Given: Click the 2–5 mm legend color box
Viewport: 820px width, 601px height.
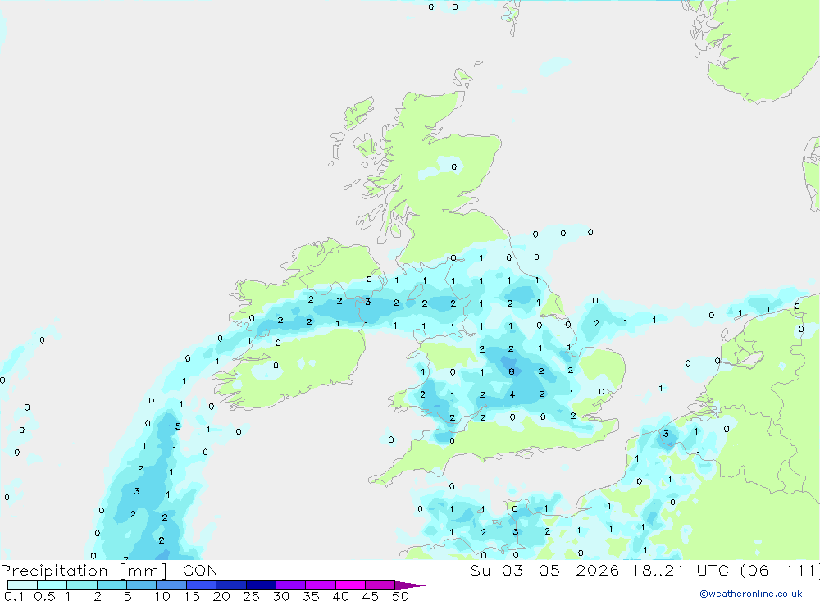Looking at the screenshot, I should click(x=112, y=585).
